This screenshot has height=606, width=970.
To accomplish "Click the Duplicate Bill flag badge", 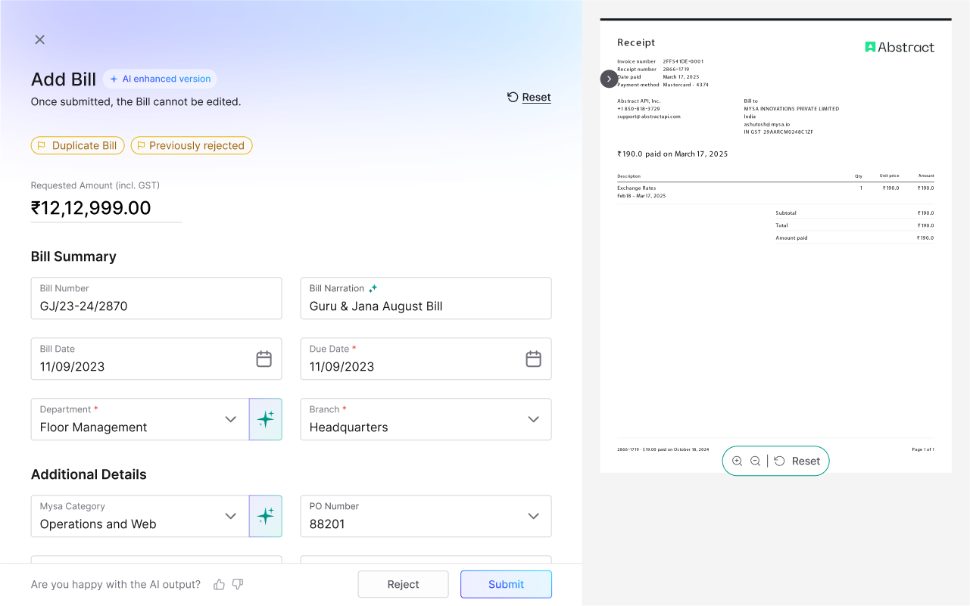I will tap(77, 145).
